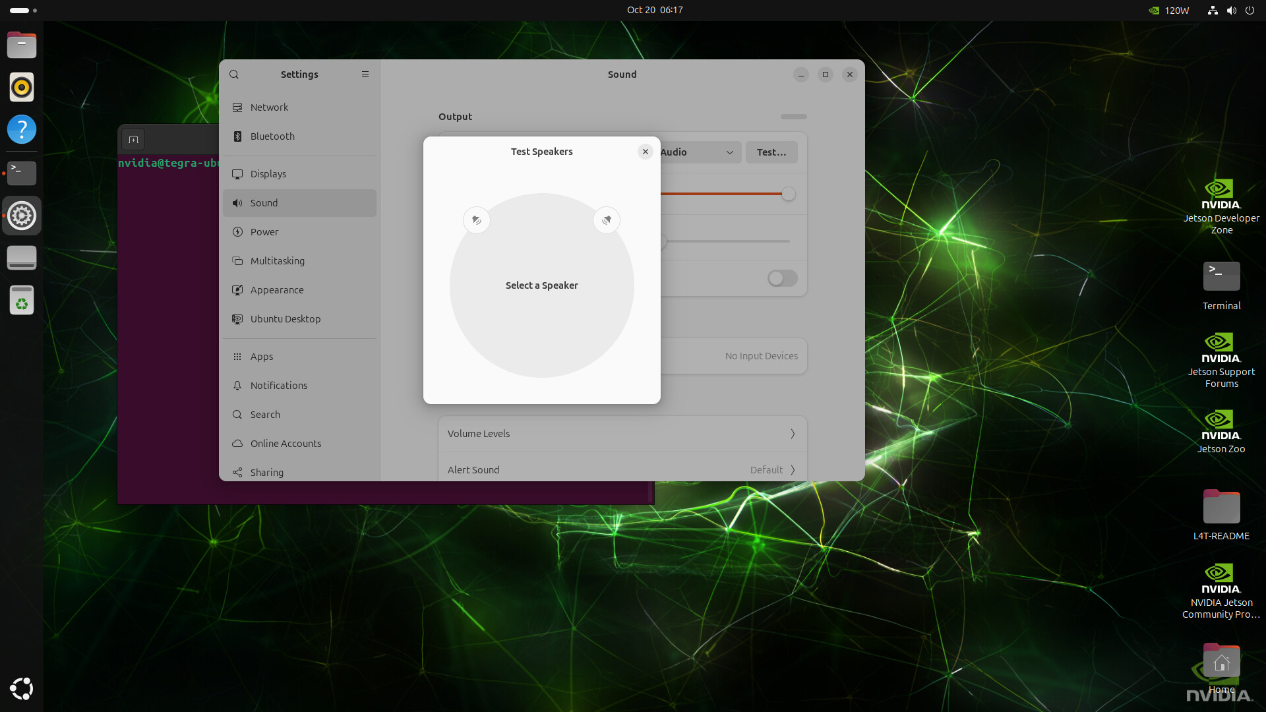Viewport: 1266px width, 712px height.
Task: Select Displays in the sidebar
Action: point(268,174)
